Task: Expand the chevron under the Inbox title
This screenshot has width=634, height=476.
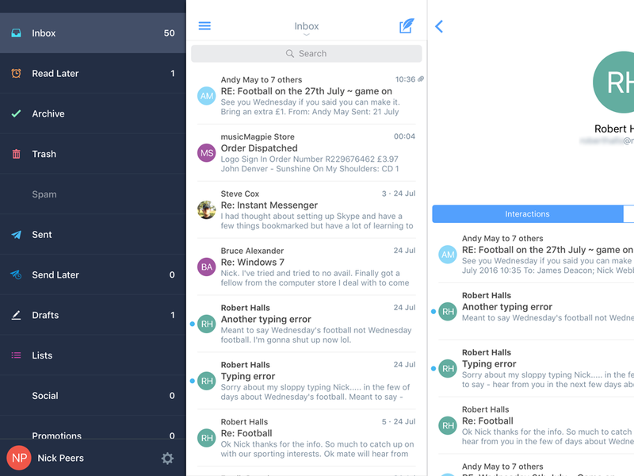Action: [306, 35]
